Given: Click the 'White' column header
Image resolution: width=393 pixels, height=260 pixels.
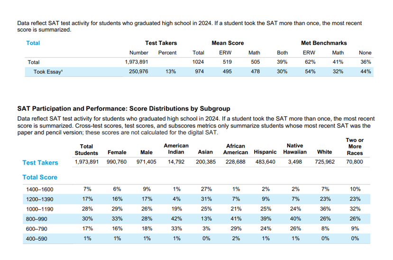Looking at the screenshot, I should pyautogui.click(x=325, y=152).
